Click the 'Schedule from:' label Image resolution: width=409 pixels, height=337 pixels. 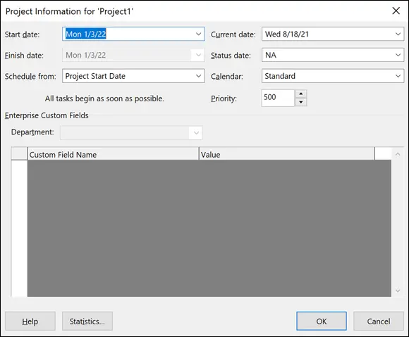click(30, 76)
